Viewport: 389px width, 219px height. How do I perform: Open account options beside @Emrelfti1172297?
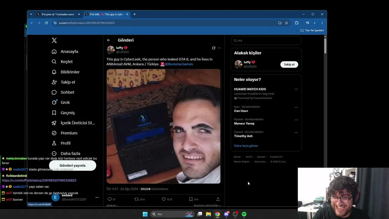point(97,197)
